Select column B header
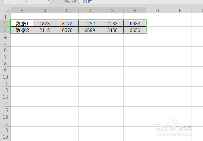Screen dimensions: 203x141 click(45, 10)
